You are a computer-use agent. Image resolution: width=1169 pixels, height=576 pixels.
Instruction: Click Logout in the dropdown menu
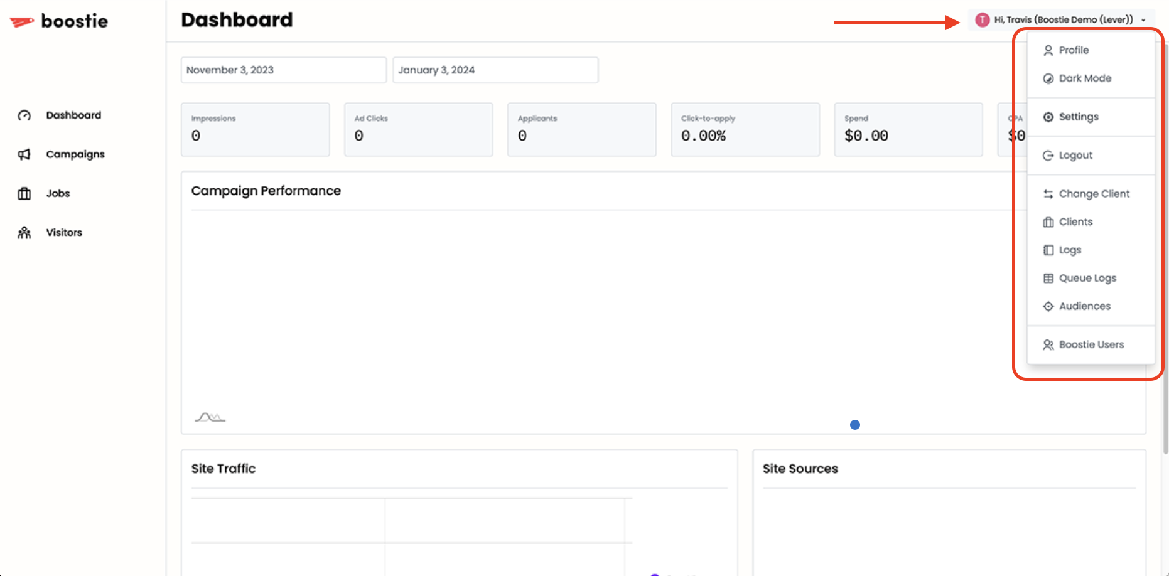click(x=1075, y=155)
